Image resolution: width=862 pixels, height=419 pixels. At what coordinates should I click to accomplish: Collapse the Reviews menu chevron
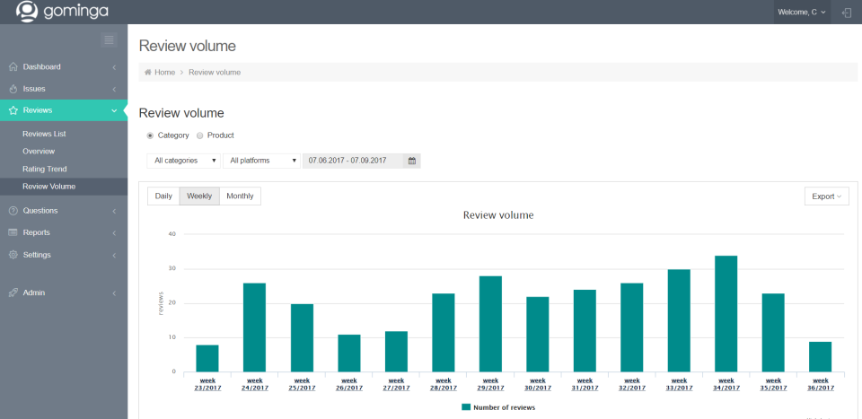[x=114, y=111]
